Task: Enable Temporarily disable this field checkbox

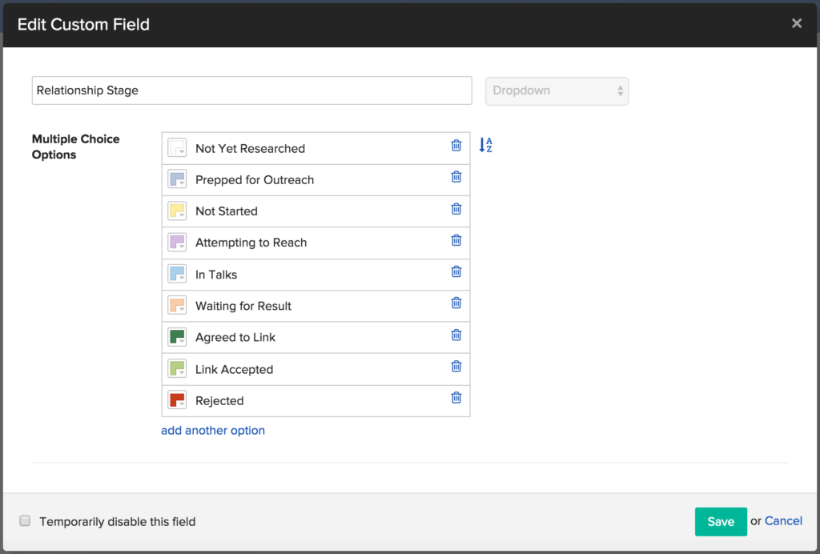Action: pos(25,521)
